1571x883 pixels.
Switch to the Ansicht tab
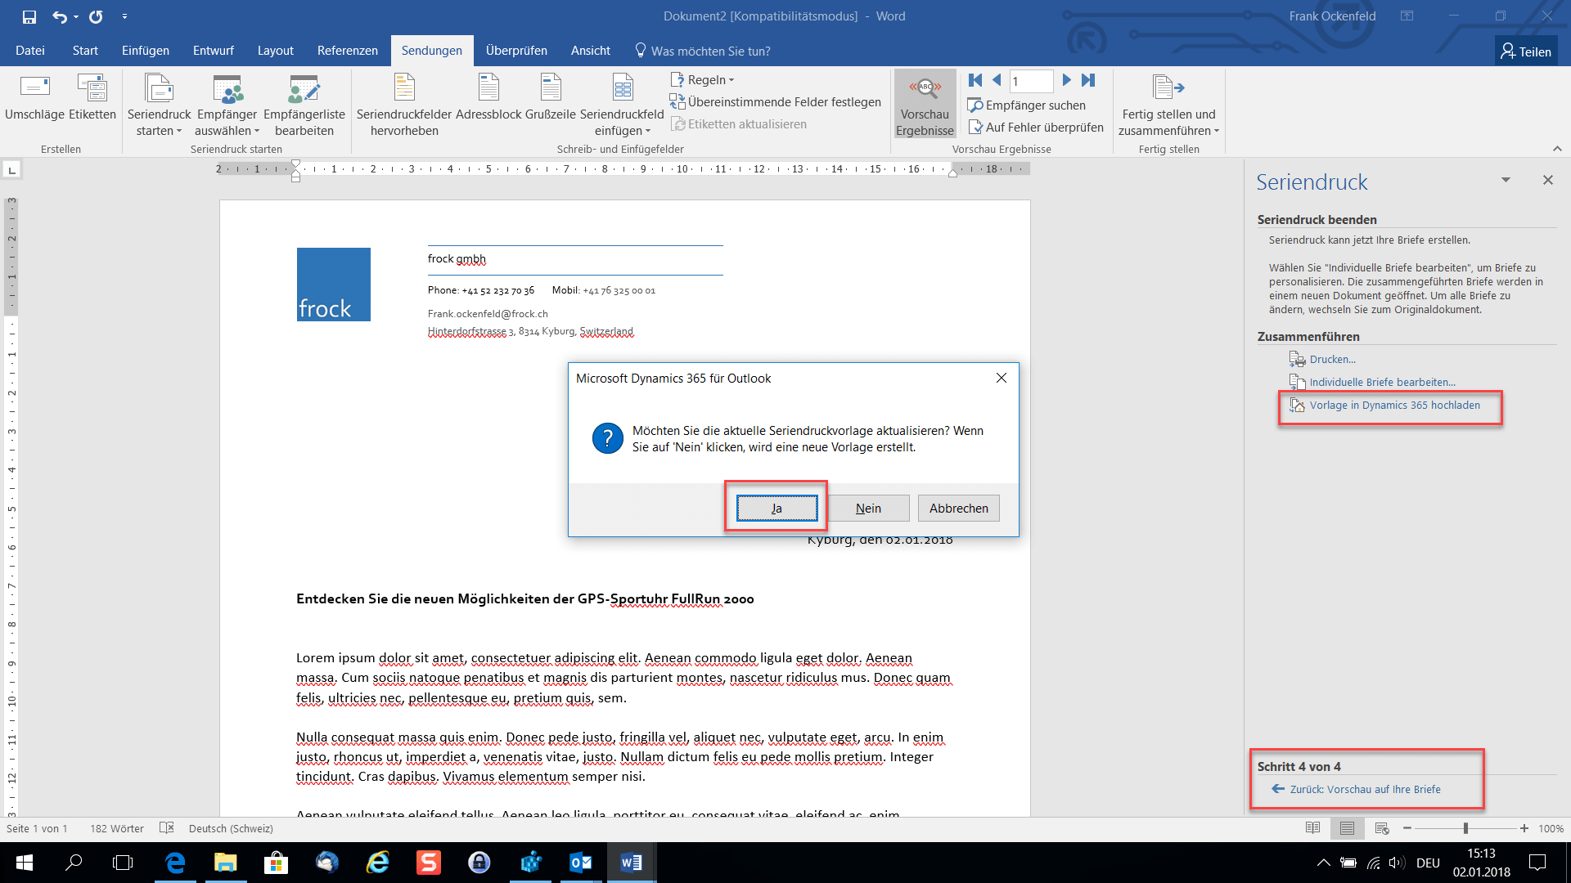click(x=591, y=51)
